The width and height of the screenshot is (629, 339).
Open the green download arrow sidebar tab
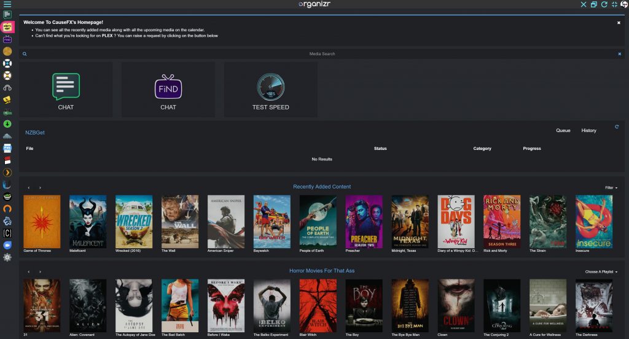[7, 124]
